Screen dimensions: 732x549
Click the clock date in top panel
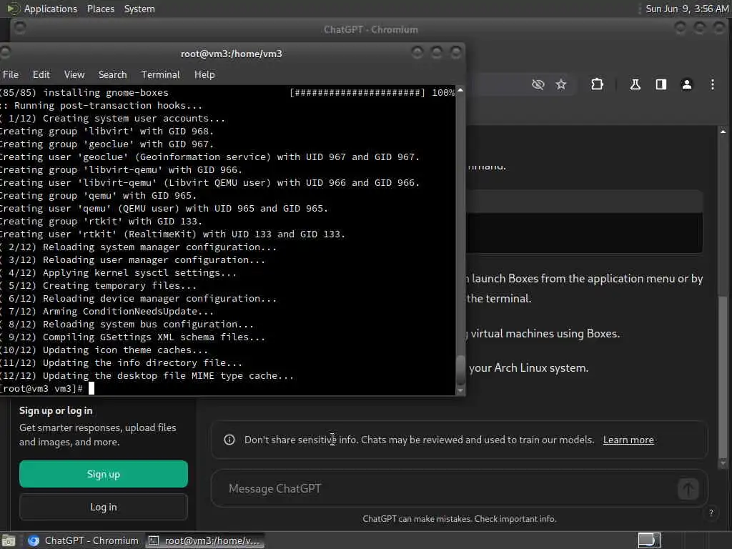coord(687,9)
